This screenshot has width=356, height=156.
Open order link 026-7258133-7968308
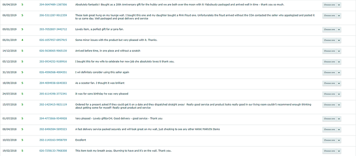(x=53, y=151)
